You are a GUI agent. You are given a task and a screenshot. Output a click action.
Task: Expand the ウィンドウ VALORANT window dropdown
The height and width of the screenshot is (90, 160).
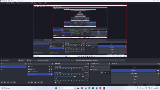[x=100, y=60]
